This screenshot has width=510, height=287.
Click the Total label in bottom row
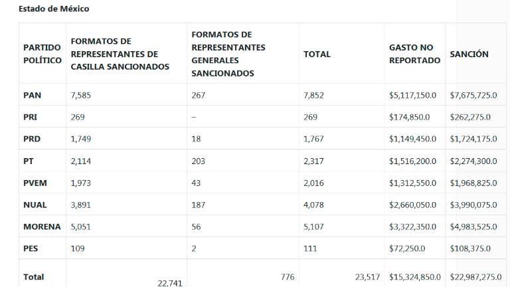click(x=34, y=276)
